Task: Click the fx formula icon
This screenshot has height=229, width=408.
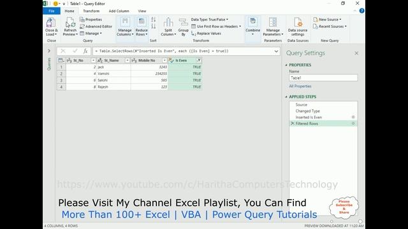Action: click(x=85, y=51)
